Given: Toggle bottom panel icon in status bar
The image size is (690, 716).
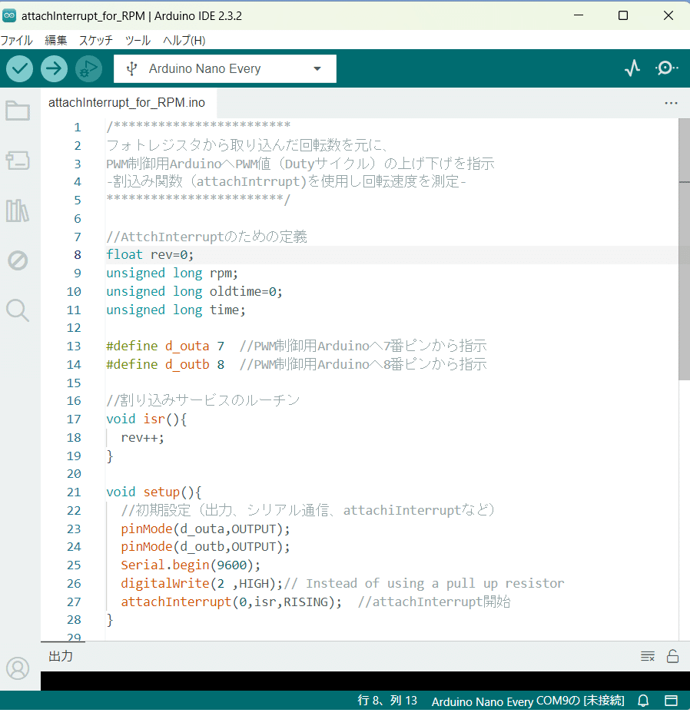Looking at the screenshot, I should click(x=671, y=701).
